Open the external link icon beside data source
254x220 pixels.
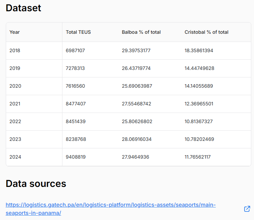247,209
